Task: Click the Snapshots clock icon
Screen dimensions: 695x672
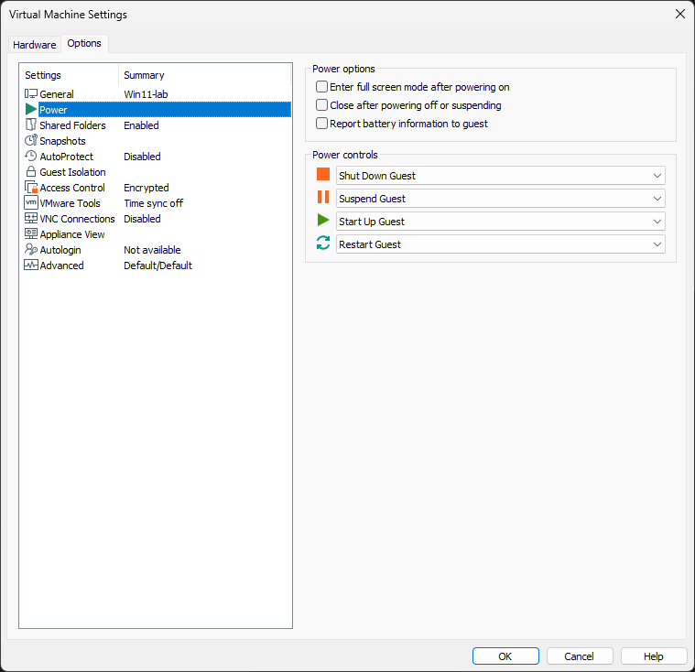Action: click(x=31, y=140)
